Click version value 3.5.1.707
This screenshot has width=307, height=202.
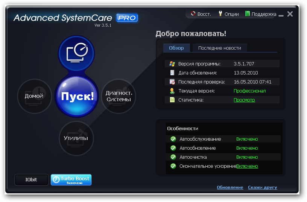coord(244,64)
